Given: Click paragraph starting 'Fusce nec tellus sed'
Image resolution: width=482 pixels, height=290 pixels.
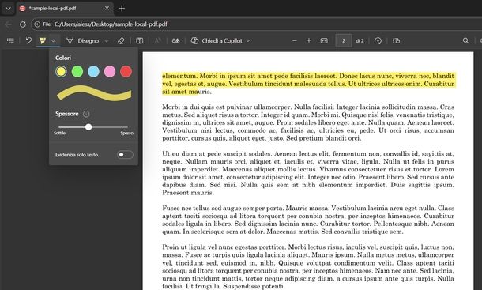Looking at the screenshot, I should point(308,220).
